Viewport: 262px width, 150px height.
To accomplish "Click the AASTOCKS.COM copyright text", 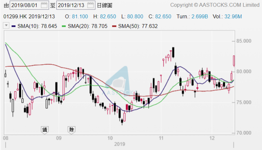I will tap(215, 5).
